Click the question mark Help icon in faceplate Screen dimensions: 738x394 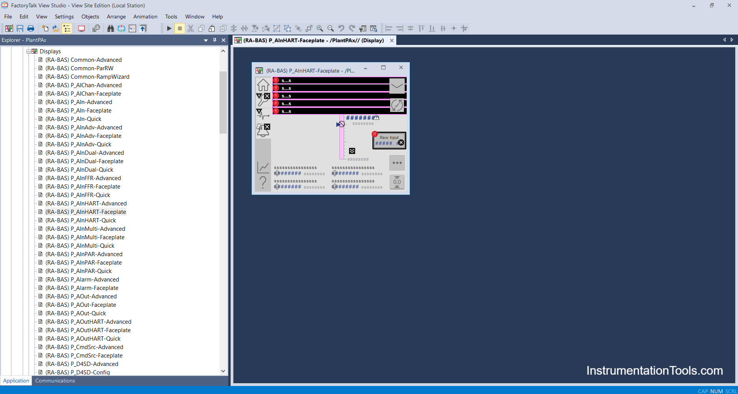pyautogui.click(x=263, y=182)
